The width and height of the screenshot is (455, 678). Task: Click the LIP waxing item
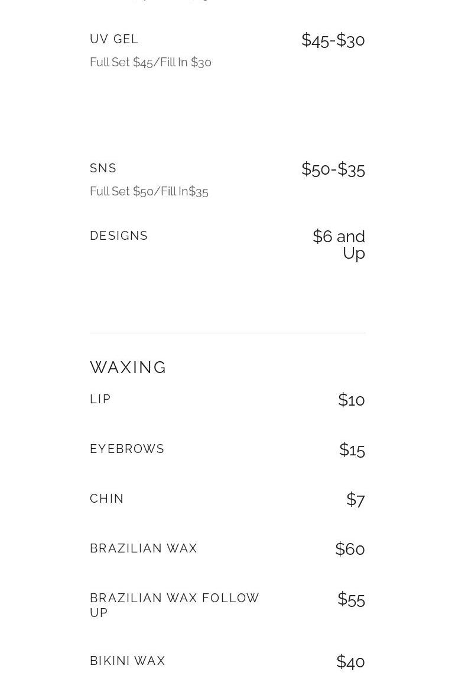100,399
